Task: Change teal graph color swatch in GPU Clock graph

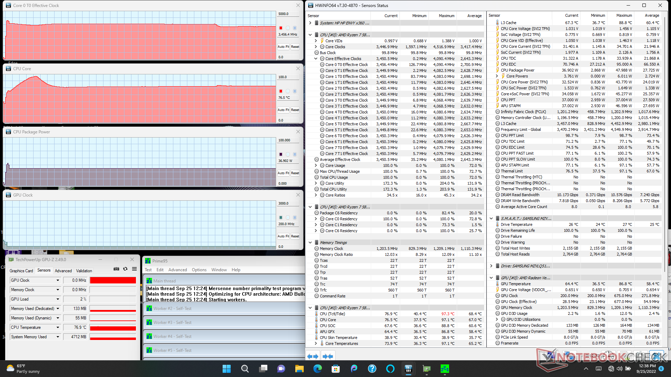Action: [x=281, y=217]
